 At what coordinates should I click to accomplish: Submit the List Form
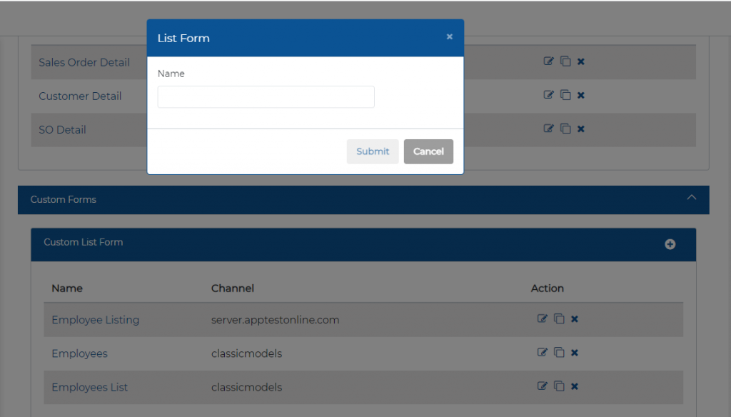(372, 151)
